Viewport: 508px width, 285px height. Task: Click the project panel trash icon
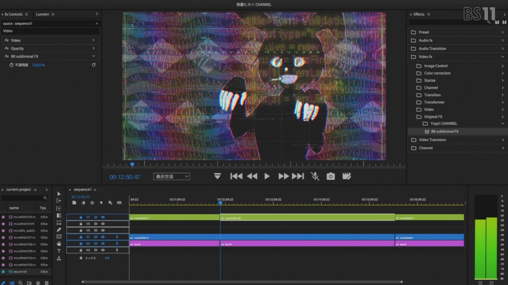coord(47,283)
